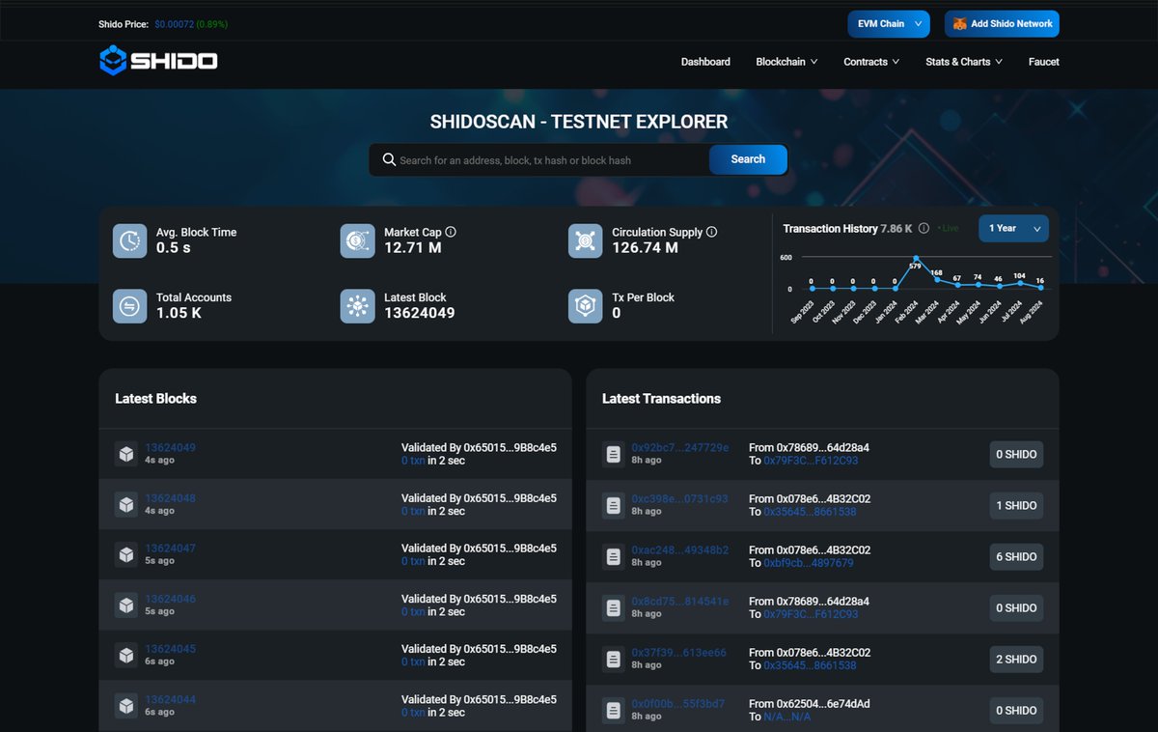Click document icon for tx 0xac248...49348b2
This screenshot has width=1158, height=732.
click(613, 556)
